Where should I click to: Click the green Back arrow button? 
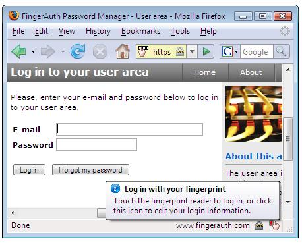[x=18, y=51]
